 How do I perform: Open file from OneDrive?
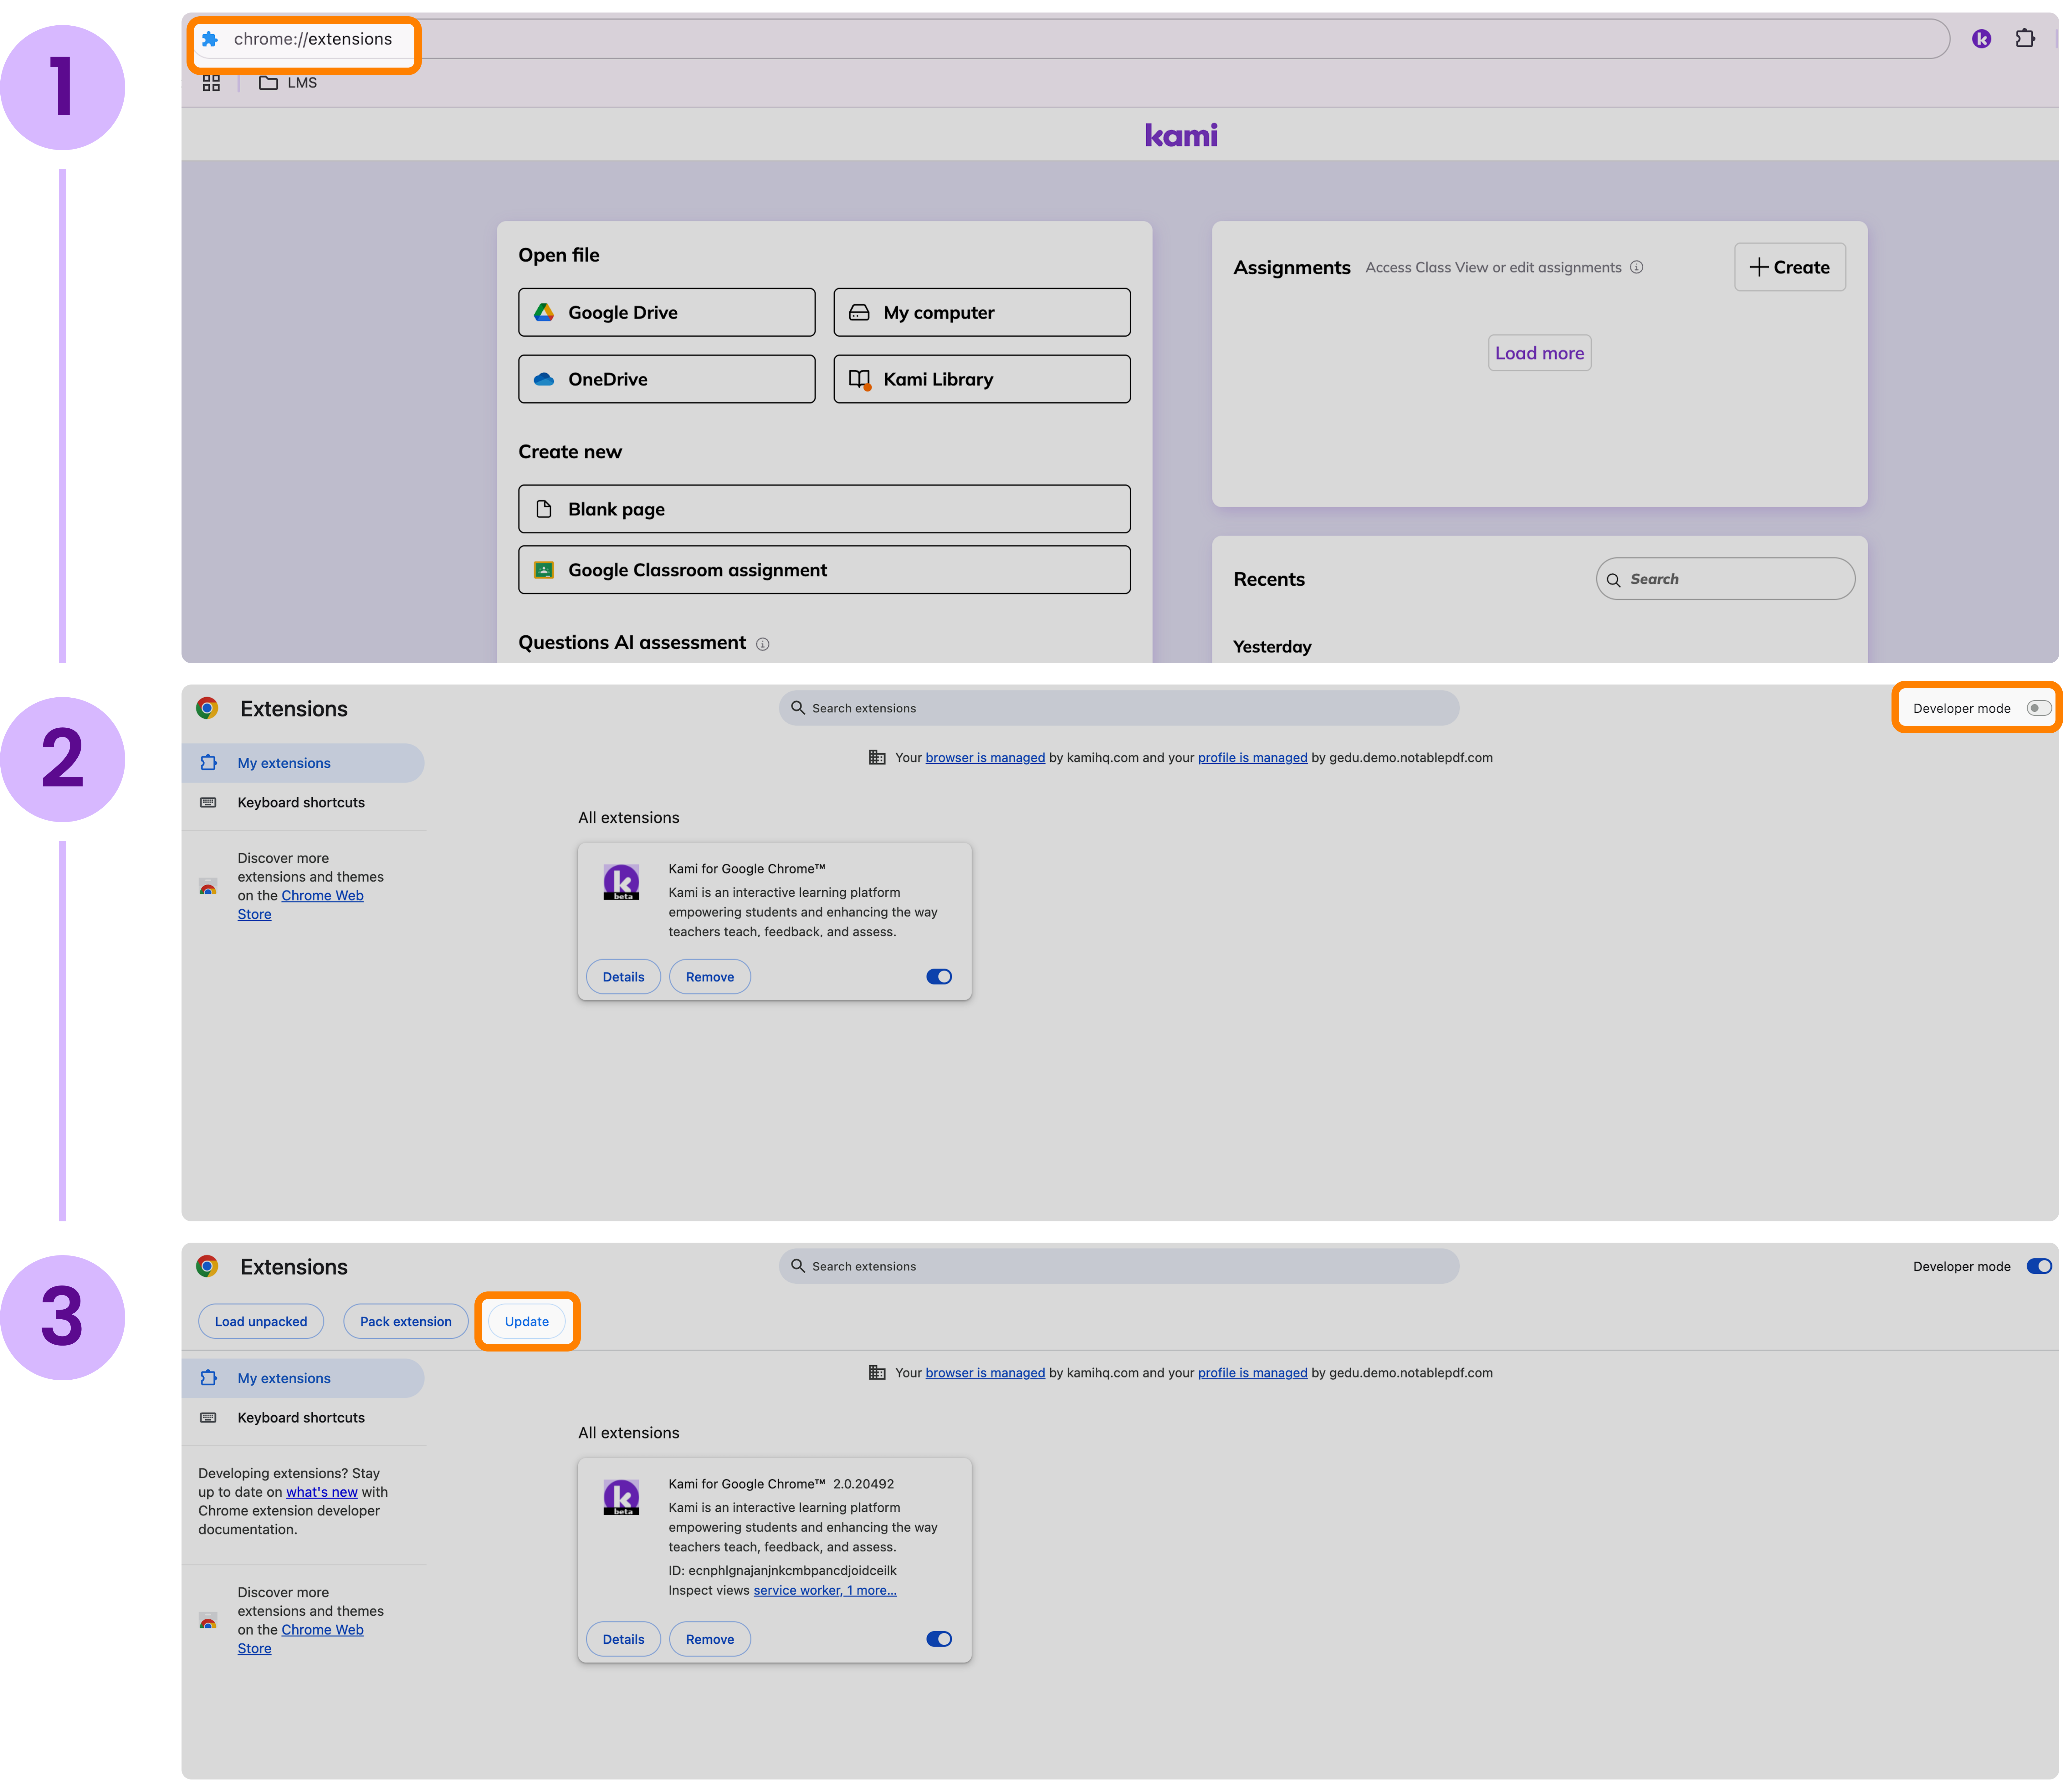coord(666,379)
